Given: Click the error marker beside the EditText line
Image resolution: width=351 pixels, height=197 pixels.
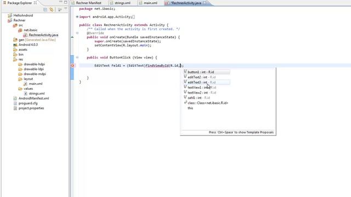Looking at the screenshot, I should tap(72, 66).
